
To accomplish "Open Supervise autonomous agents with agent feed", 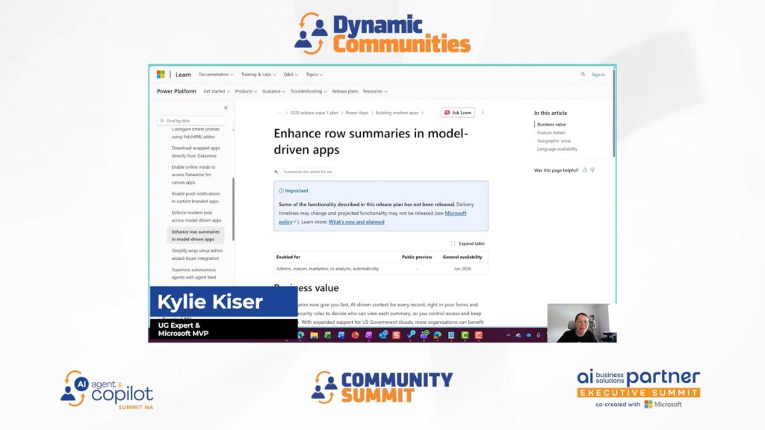I will (x=193, y=273).
